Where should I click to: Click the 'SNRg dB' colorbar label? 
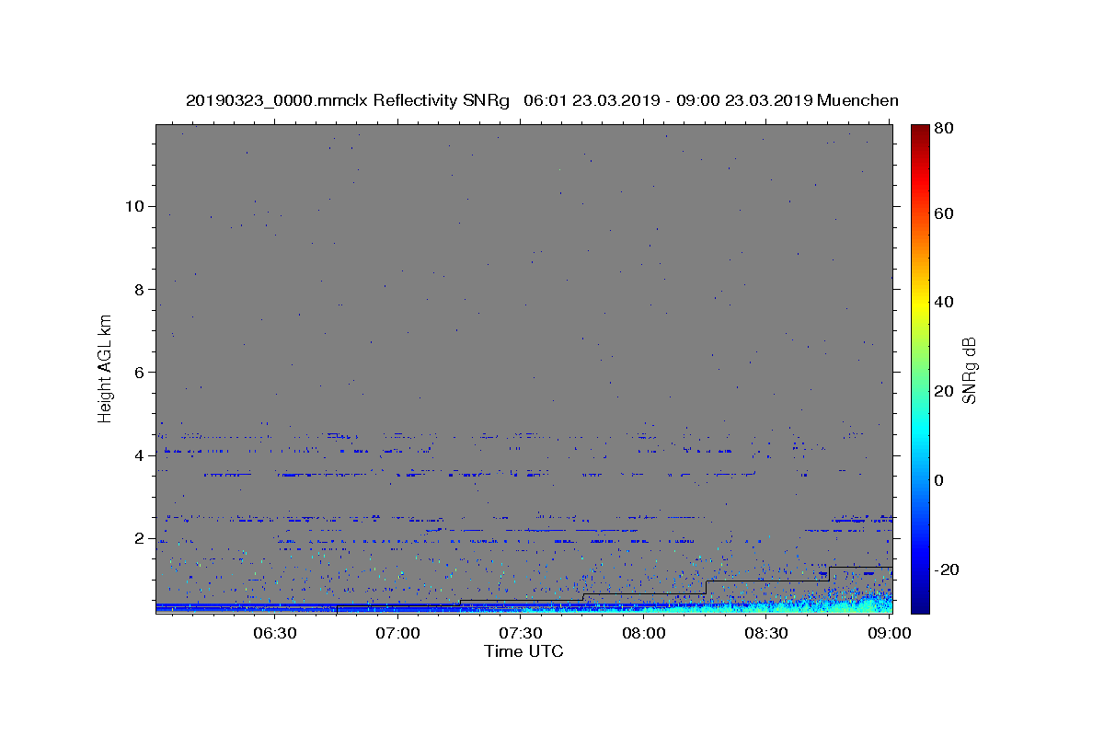pos(969,369)
